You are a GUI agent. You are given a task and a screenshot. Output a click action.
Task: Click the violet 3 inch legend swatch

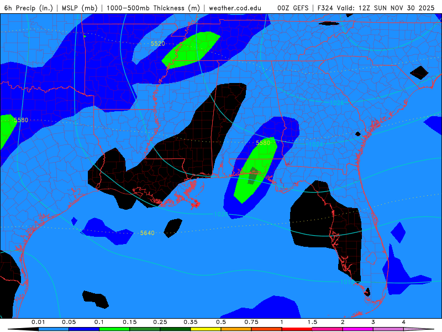388,329
